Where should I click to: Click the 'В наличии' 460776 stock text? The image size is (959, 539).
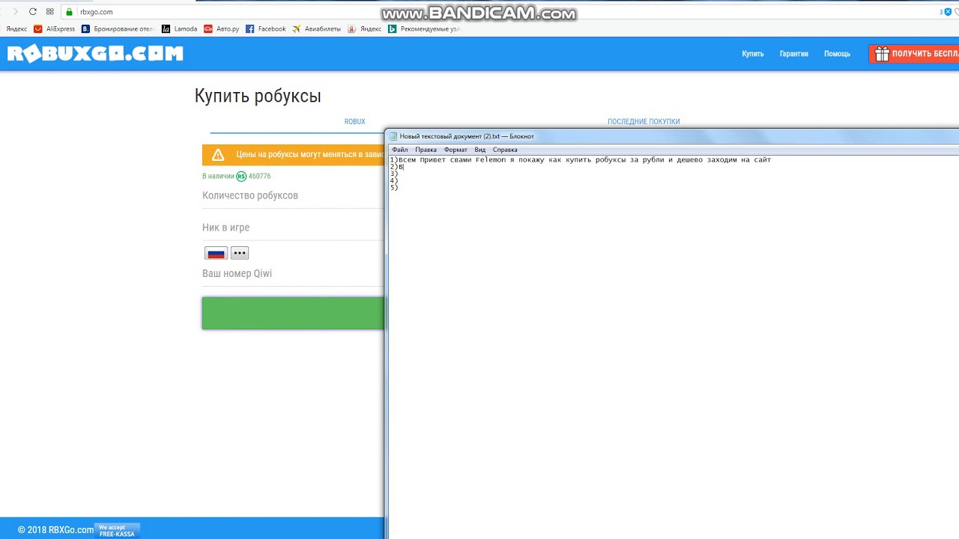click(236, 176)
